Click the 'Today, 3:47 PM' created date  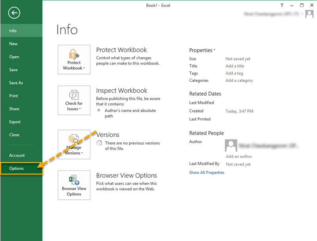239,111
